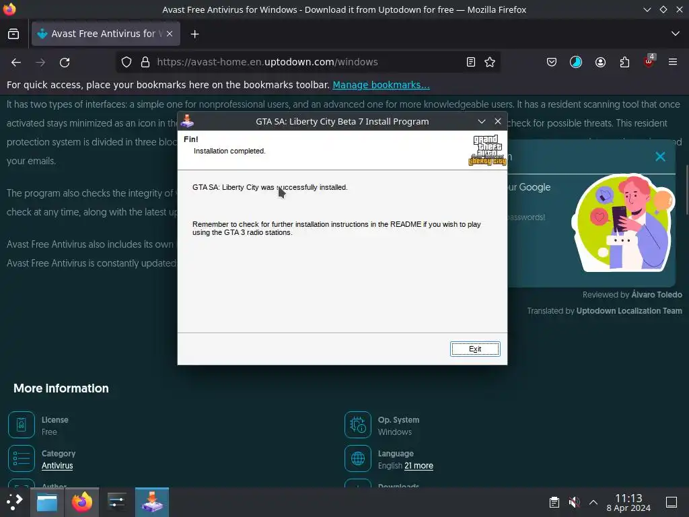689x517 pixels.
Task: Open the Firefox View recent browsing button
Action: point(13,34)
